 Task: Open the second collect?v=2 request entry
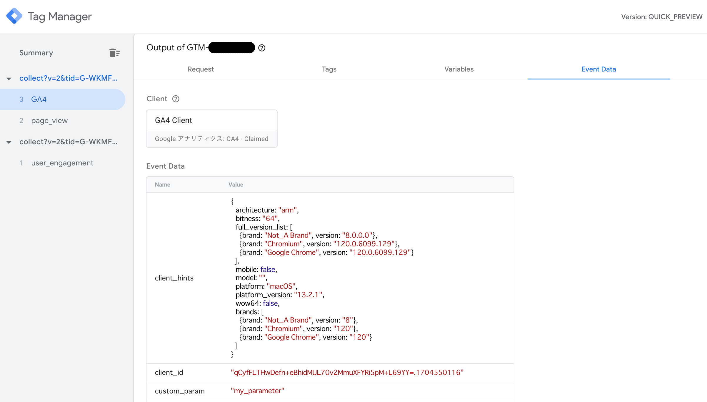(68, 142)
